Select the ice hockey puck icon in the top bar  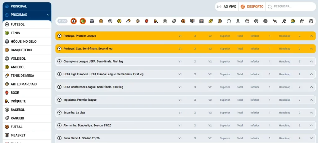coord(92,21)
